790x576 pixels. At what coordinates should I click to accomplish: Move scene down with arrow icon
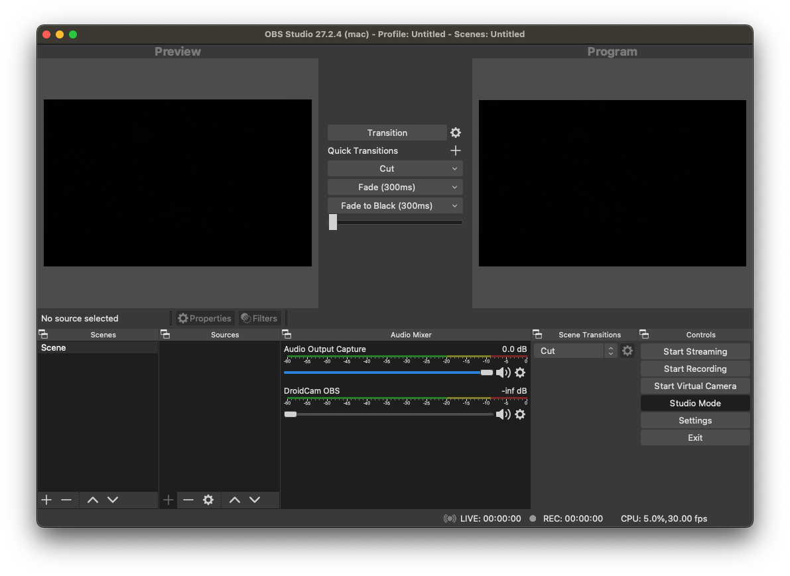(x=113, y=500)
